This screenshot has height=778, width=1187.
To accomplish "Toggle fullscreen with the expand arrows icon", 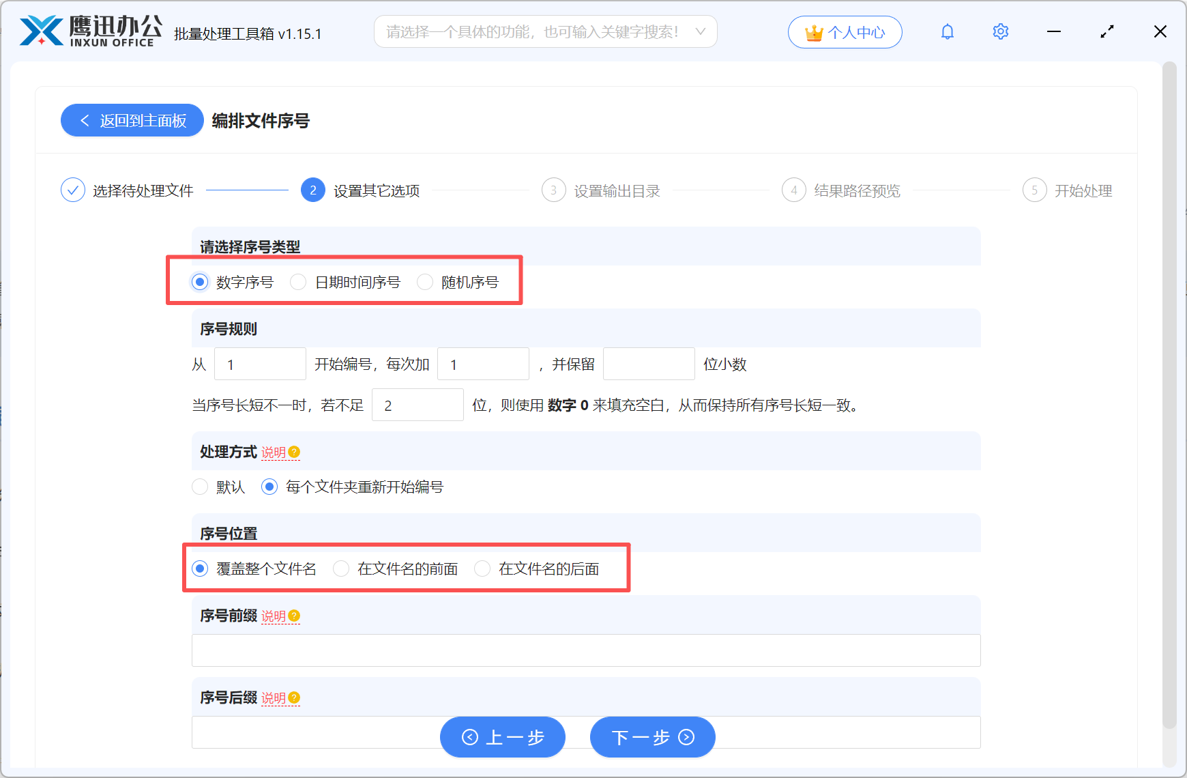I will pos(1107,31).
